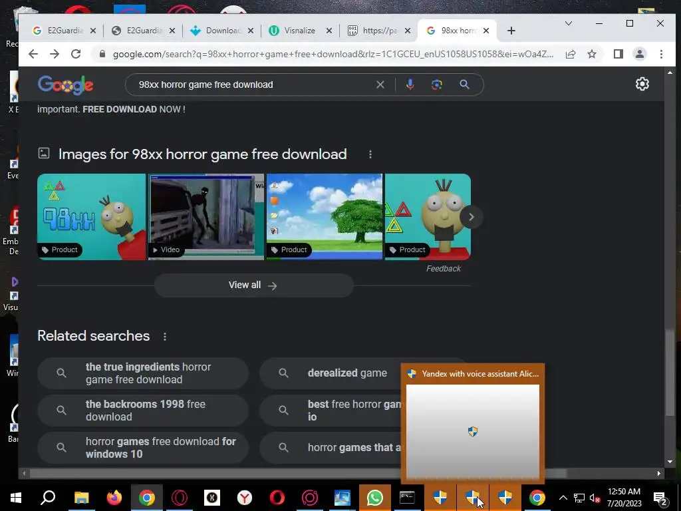Reload the Google search page
The width and height of the screenshot is (681, 511).
point(76,54)
